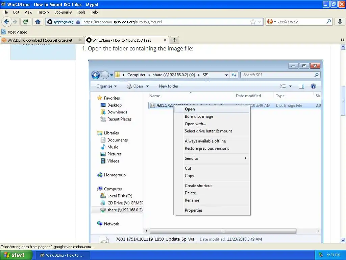Sort by the Date modified column
The width and height of the screenshot is (346, 260).
[x=248, y=96]
